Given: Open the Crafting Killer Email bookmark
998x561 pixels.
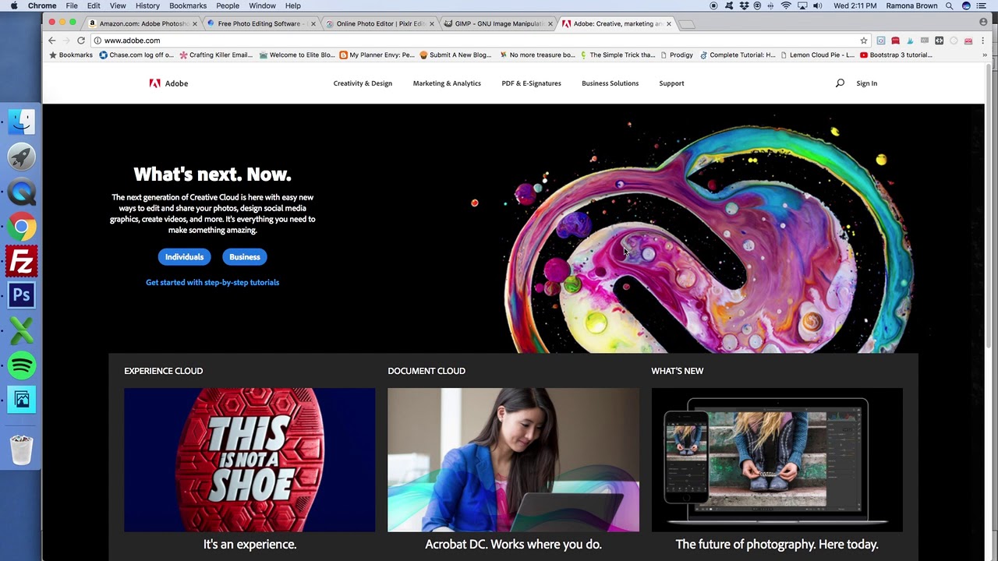Looking at the screenshot, I should coord(216,55).
